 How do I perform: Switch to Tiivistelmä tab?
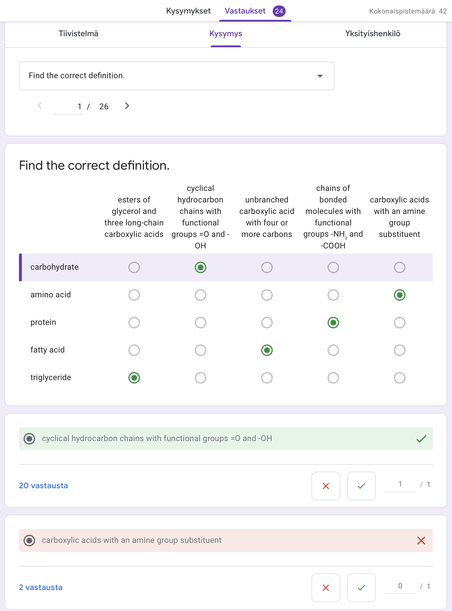[x=78, y=34]
